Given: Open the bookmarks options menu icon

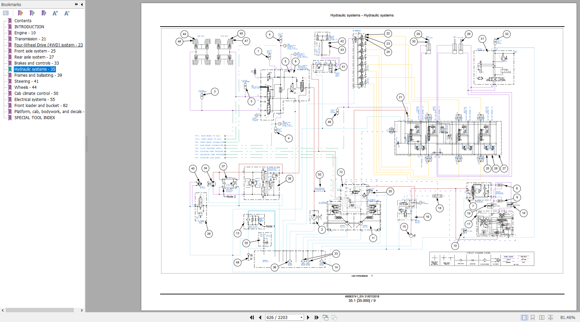Looking at the screenshot, I should pyautogui.click(x=6, y=13).
